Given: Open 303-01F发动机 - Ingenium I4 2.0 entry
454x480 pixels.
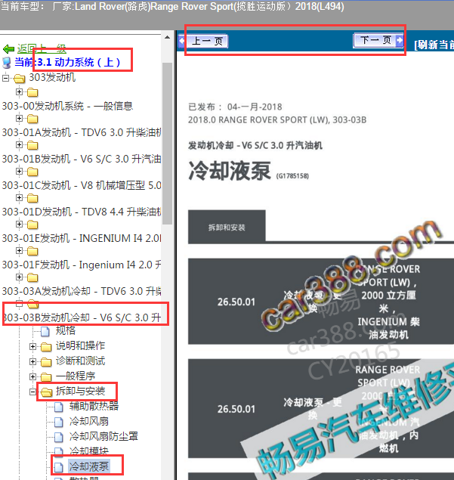Looking at the screenshot, I should tap(82, 265).
